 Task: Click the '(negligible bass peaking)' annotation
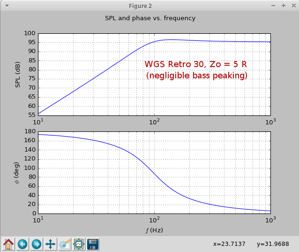tap(197, 76)
